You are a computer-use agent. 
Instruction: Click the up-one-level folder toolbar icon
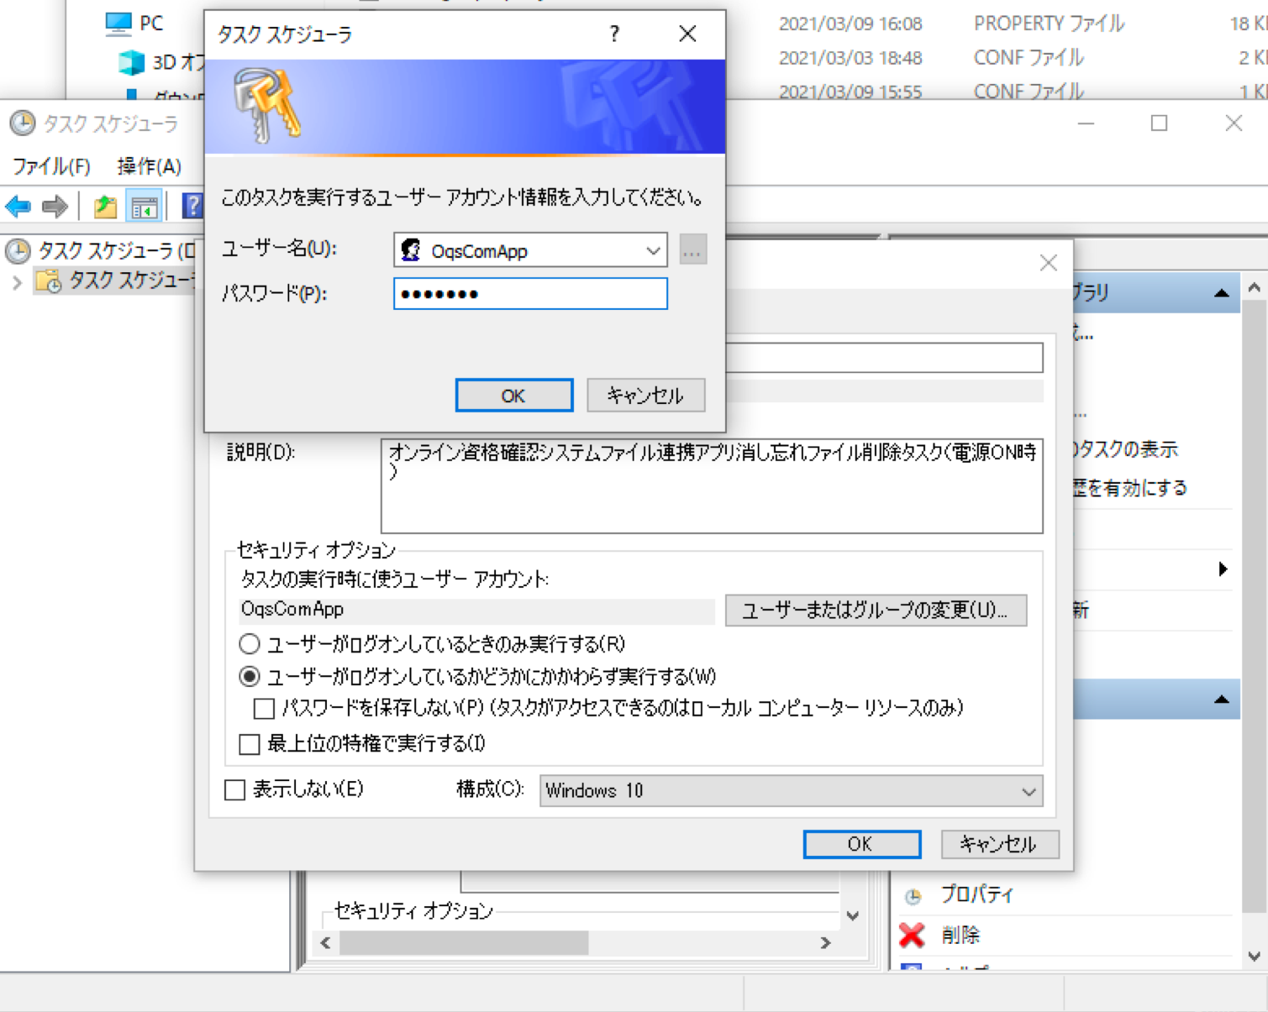(x=105, y=206)
